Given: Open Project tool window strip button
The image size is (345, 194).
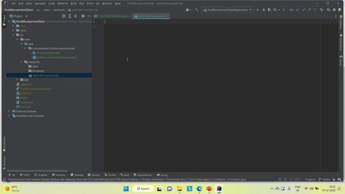Looking at the screenshot, I should tap(4, 20).
